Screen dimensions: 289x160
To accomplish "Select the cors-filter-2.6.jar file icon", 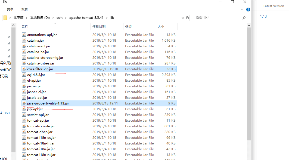I will (24, 69).
